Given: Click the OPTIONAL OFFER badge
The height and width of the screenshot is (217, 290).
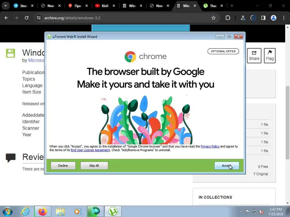Looking at the screenshot, I should [223, 51].
